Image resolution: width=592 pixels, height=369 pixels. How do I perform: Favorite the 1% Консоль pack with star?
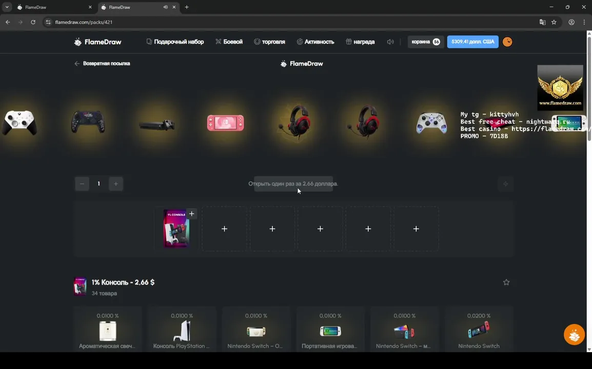(506, 282)
